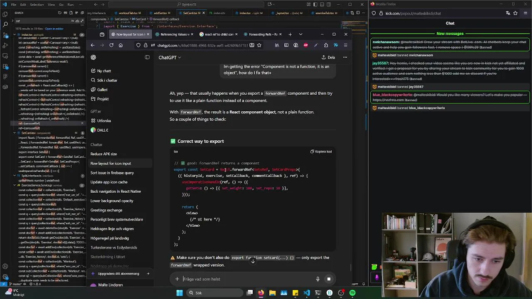Toggle search details replace chevron

point(13,21)
